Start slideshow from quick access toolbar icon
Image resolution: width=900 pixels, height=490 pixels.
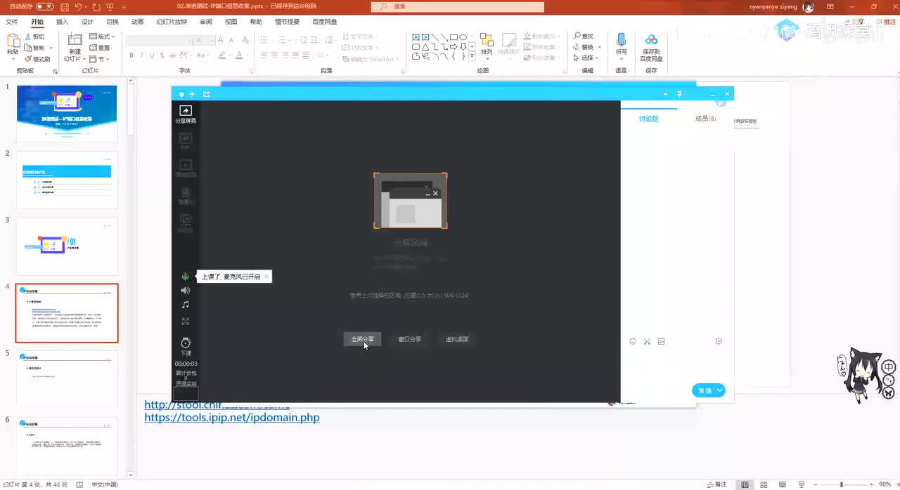110,6
